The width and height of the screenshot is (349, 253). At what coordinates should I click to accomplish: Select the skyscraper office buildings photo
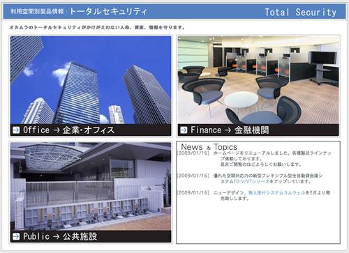(91, 80)
